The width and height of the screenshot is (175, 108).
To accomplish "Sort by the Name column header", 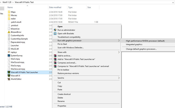I will point(10,7).
